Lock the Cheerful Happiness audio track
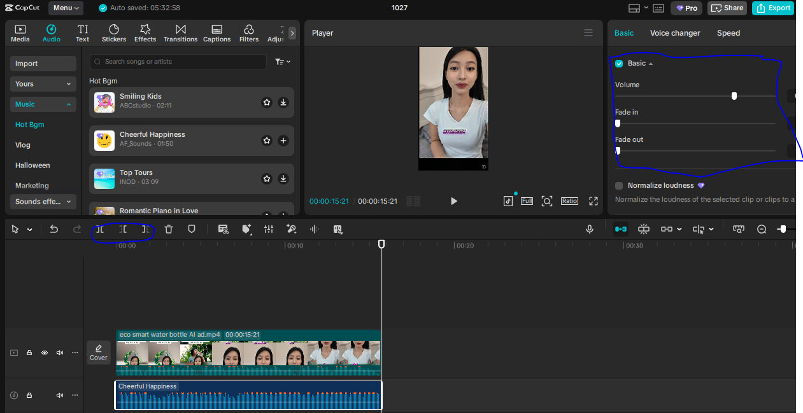The height and width of the screenshot is (413, 803). pyautogui.click(x=29, y=395)
